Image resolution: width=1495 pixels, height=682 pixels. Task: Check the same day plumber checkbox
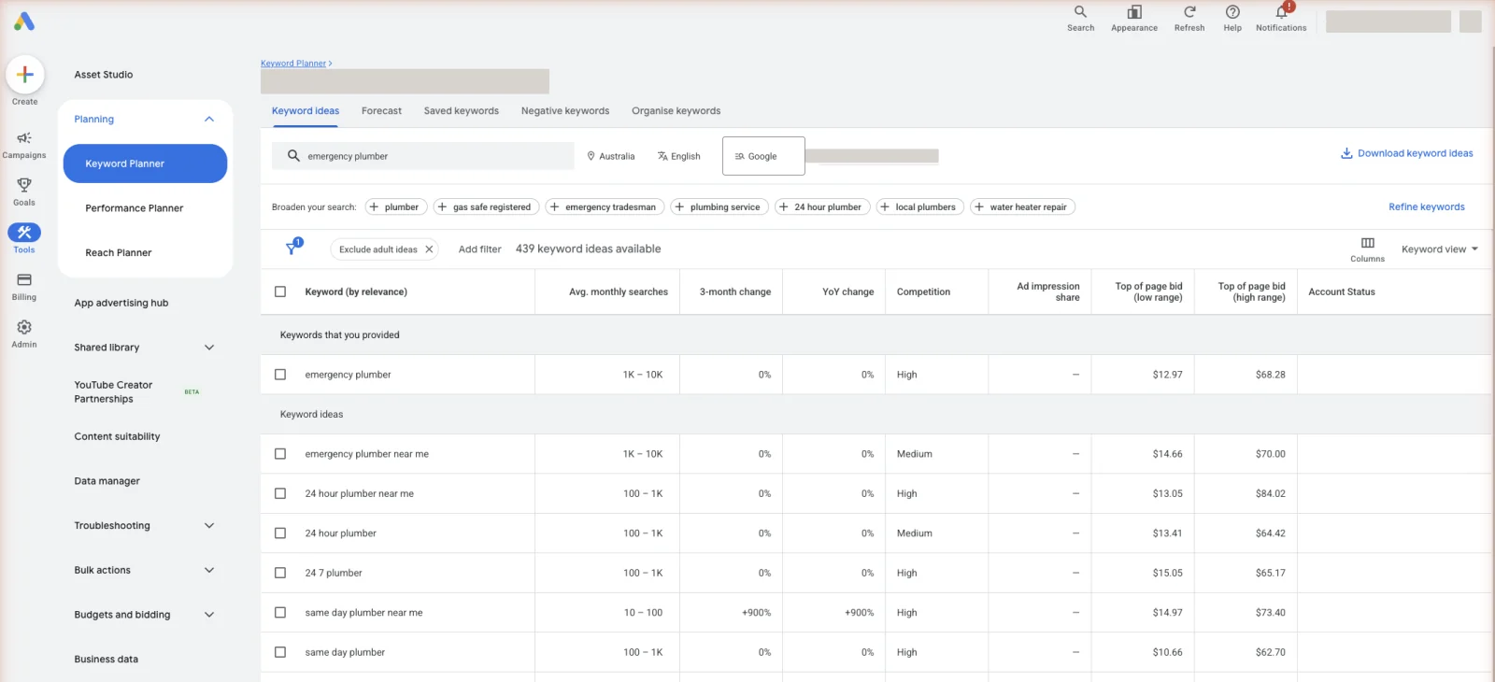280,652
